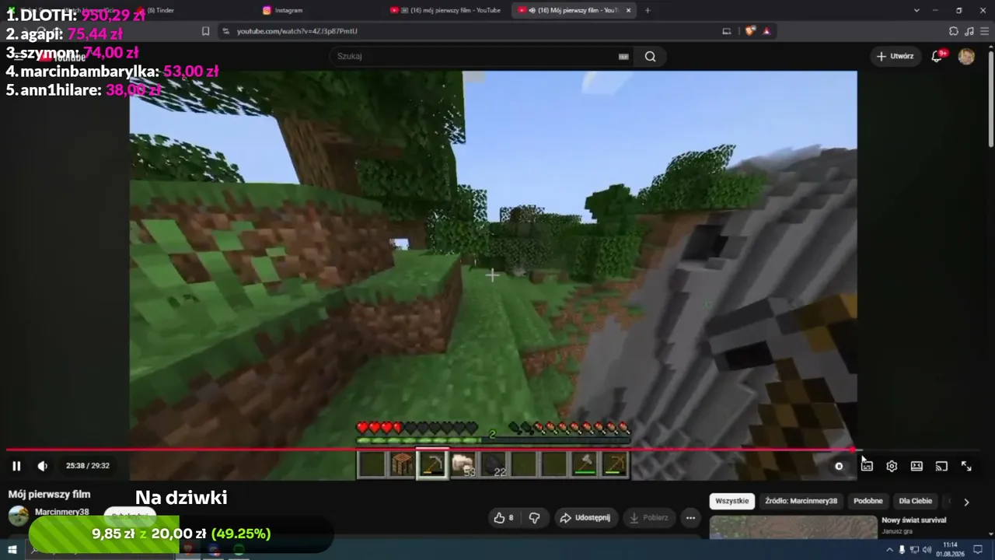Viewport: 995px width, 560px height.
Task: Open the on-screen keyboard in the search box
Action: pyautogui.click(x=623, y=56)
